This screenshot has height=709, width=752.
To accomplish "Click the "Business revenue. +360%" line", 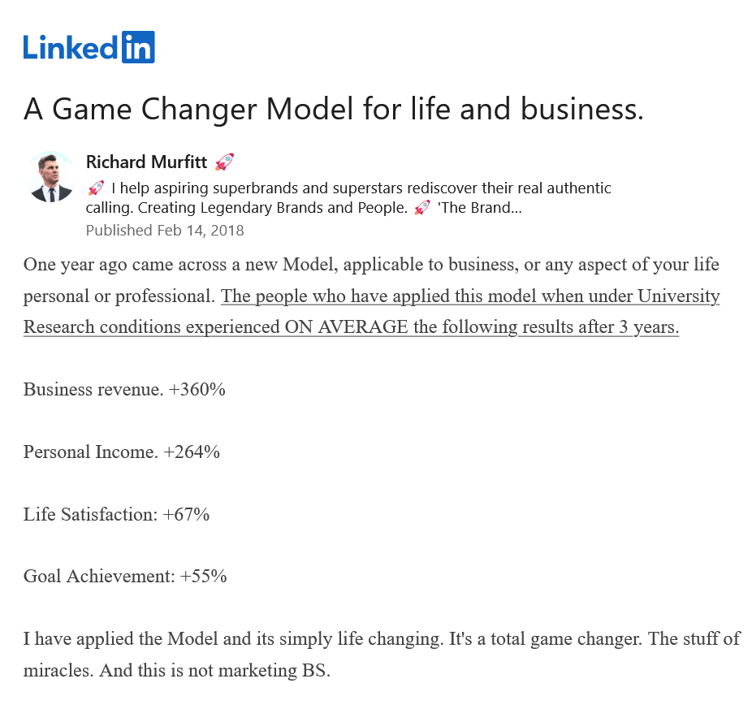I will pyautogui.click(x=124, y=389).
